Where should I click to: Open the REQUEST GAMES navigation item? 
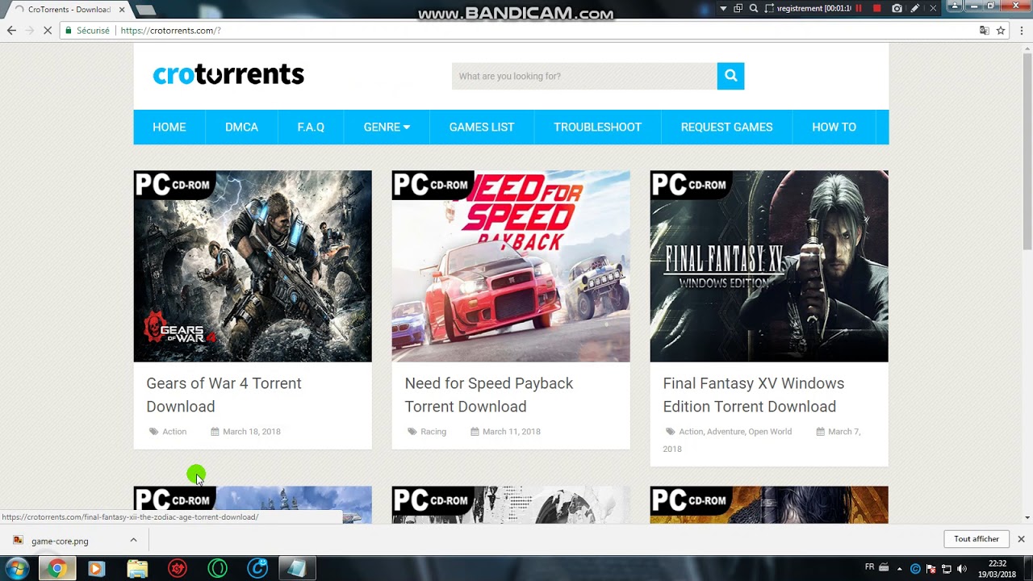coord(726,127)
